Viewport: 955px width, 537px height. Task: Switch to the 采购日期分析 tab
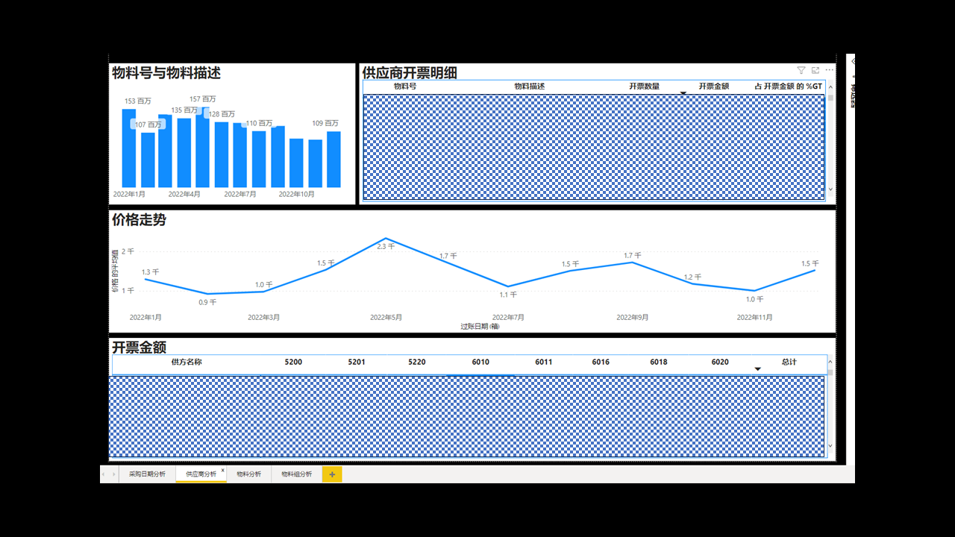(x=147, y=474)
